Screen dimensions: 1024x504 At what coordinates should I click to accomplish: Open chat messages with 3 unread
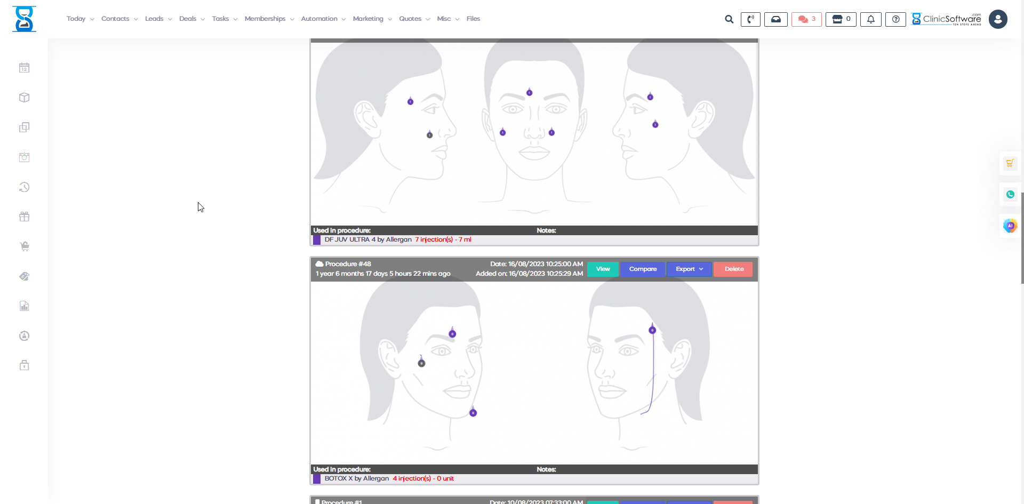[806, 19]
